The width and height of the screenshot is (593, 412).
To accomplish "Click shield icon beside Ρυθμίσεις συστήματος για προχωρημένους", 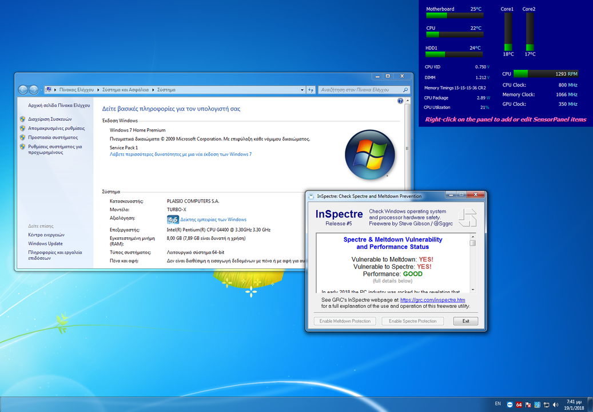I will click(x=23, y=147).
